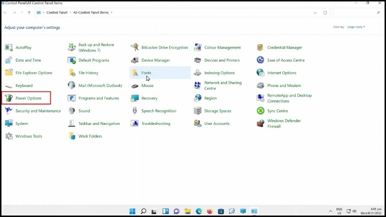The image size is (386, 217).
Task: Open recent locations dropdown arrow
Action: [x=22, y=13]
